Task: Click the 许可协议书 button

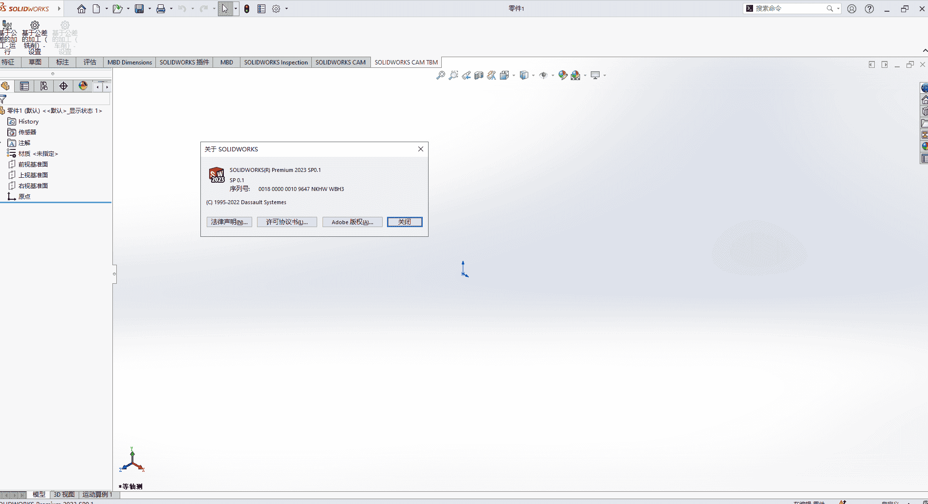Action: [x=287, y=222]
